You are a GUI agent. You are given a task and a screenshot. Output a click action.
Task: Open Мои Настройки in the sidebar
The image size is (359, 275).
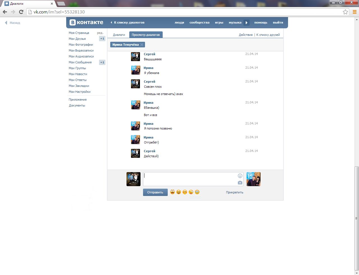click(x=80, y=92)
